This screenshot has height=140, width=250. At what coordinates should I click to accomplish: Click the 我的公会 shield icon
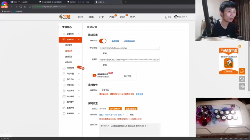[64, 79]
